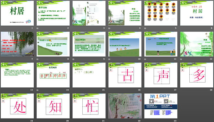Select slide 23 with the 第1PPT logo
Image resolution: width=214 pixels, height=122 pixels.
(161, 106)
